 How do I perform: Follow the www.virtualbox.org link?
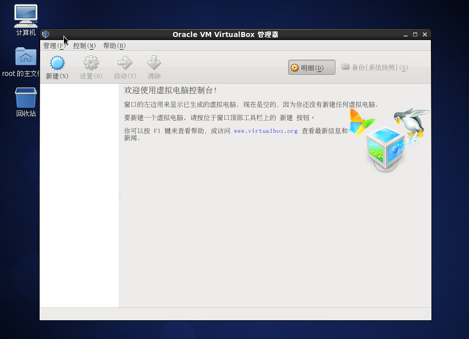265,131
